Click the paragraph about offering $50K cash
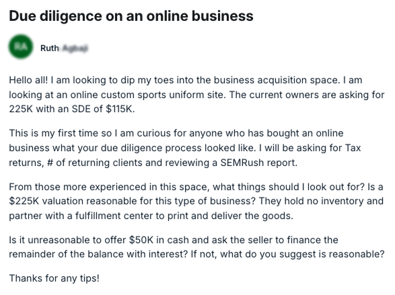Image resolution: width=395 pixels, height=295 pixels. click(x=196, y=247)
